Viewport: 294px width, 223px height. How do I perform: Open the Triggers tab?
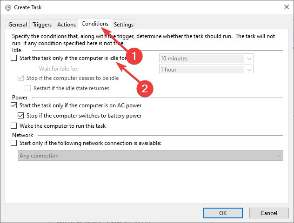pos(42,25)
